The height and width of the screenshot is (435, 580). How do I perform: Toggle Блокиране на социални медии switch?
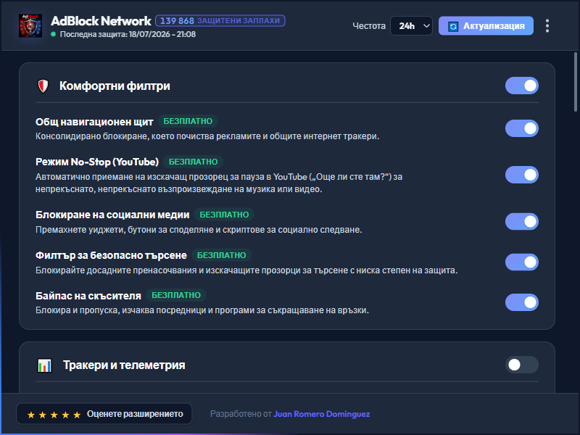coord(521,222)
